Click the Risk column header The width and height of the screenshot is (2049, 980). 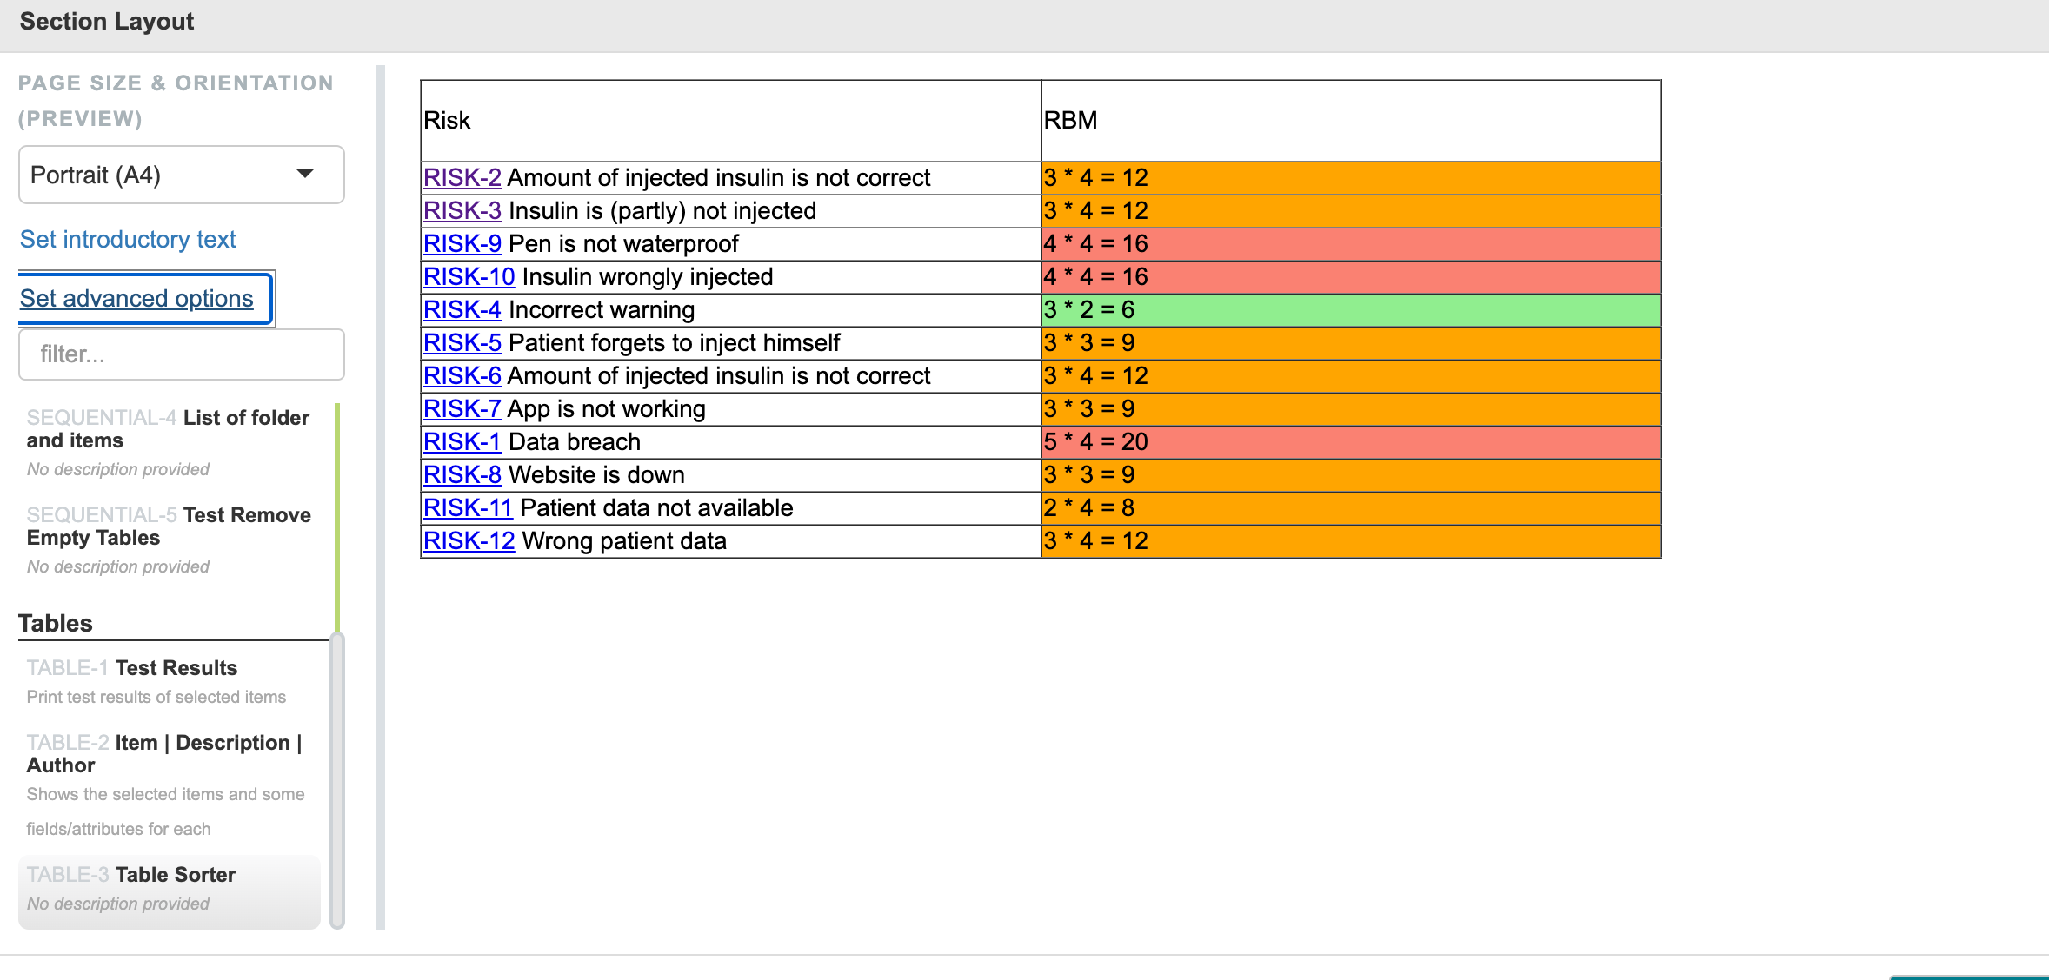click(x=446, y=121)
